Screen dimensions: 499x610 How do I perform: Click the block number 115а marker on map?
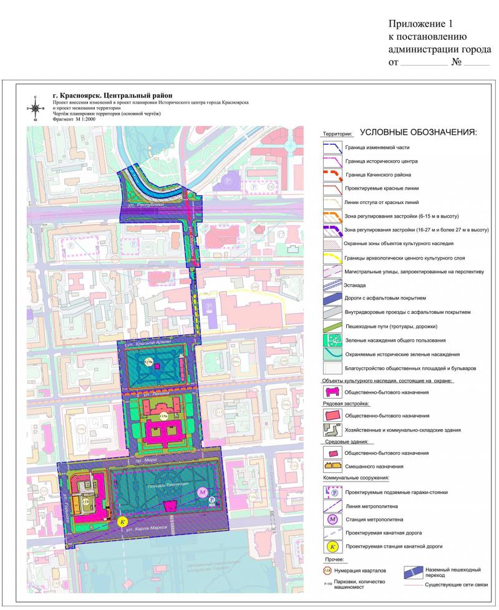click(163, 417)
